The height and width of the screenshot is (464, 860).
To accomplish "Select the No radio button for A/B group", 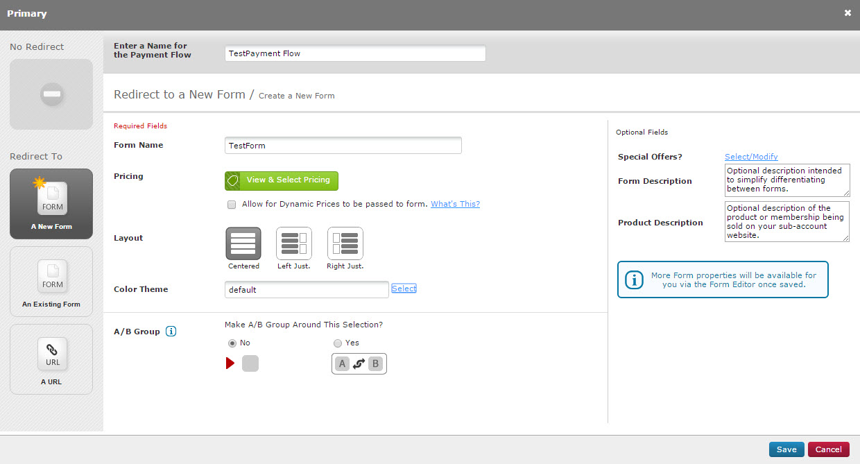I will tap(232, 343).
